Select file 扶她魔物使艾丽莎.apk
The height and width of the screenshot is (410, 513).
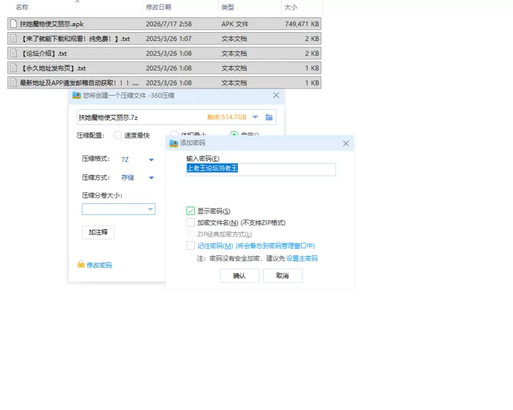click(164, 24)
